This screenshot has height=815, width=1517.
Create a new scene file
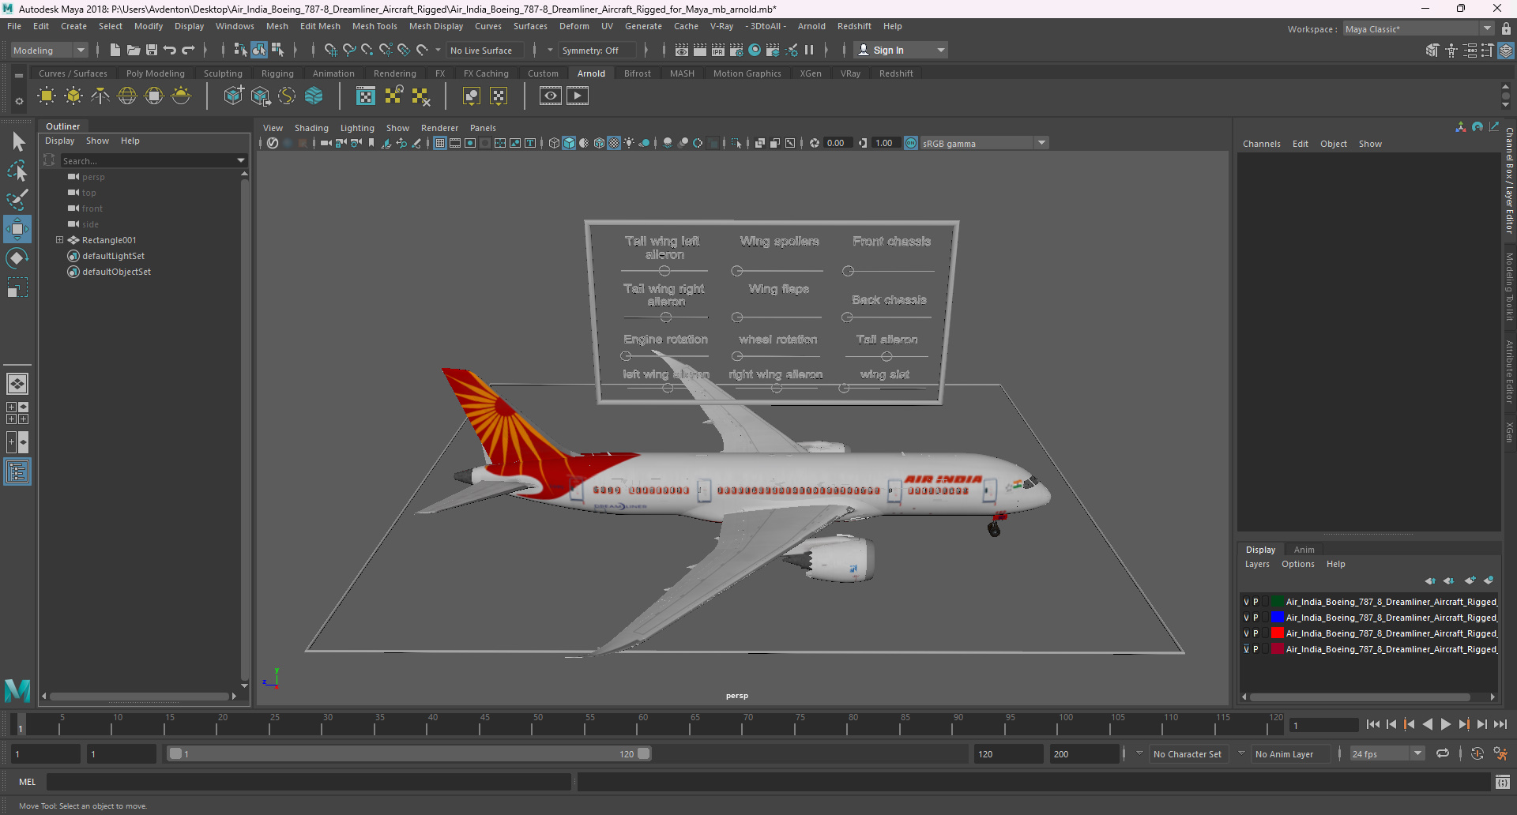[x=115, y=50]
